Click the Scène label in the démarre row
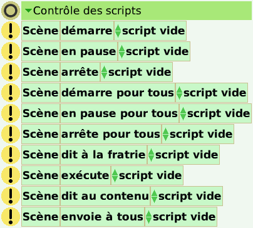 click(41, 31)
